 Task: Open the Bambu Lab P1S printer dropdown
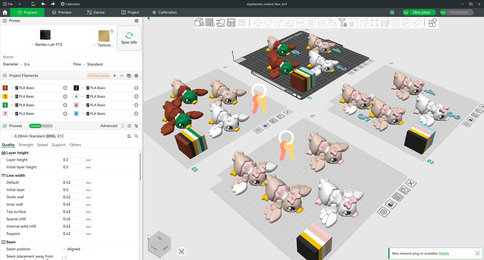(47, 44)
